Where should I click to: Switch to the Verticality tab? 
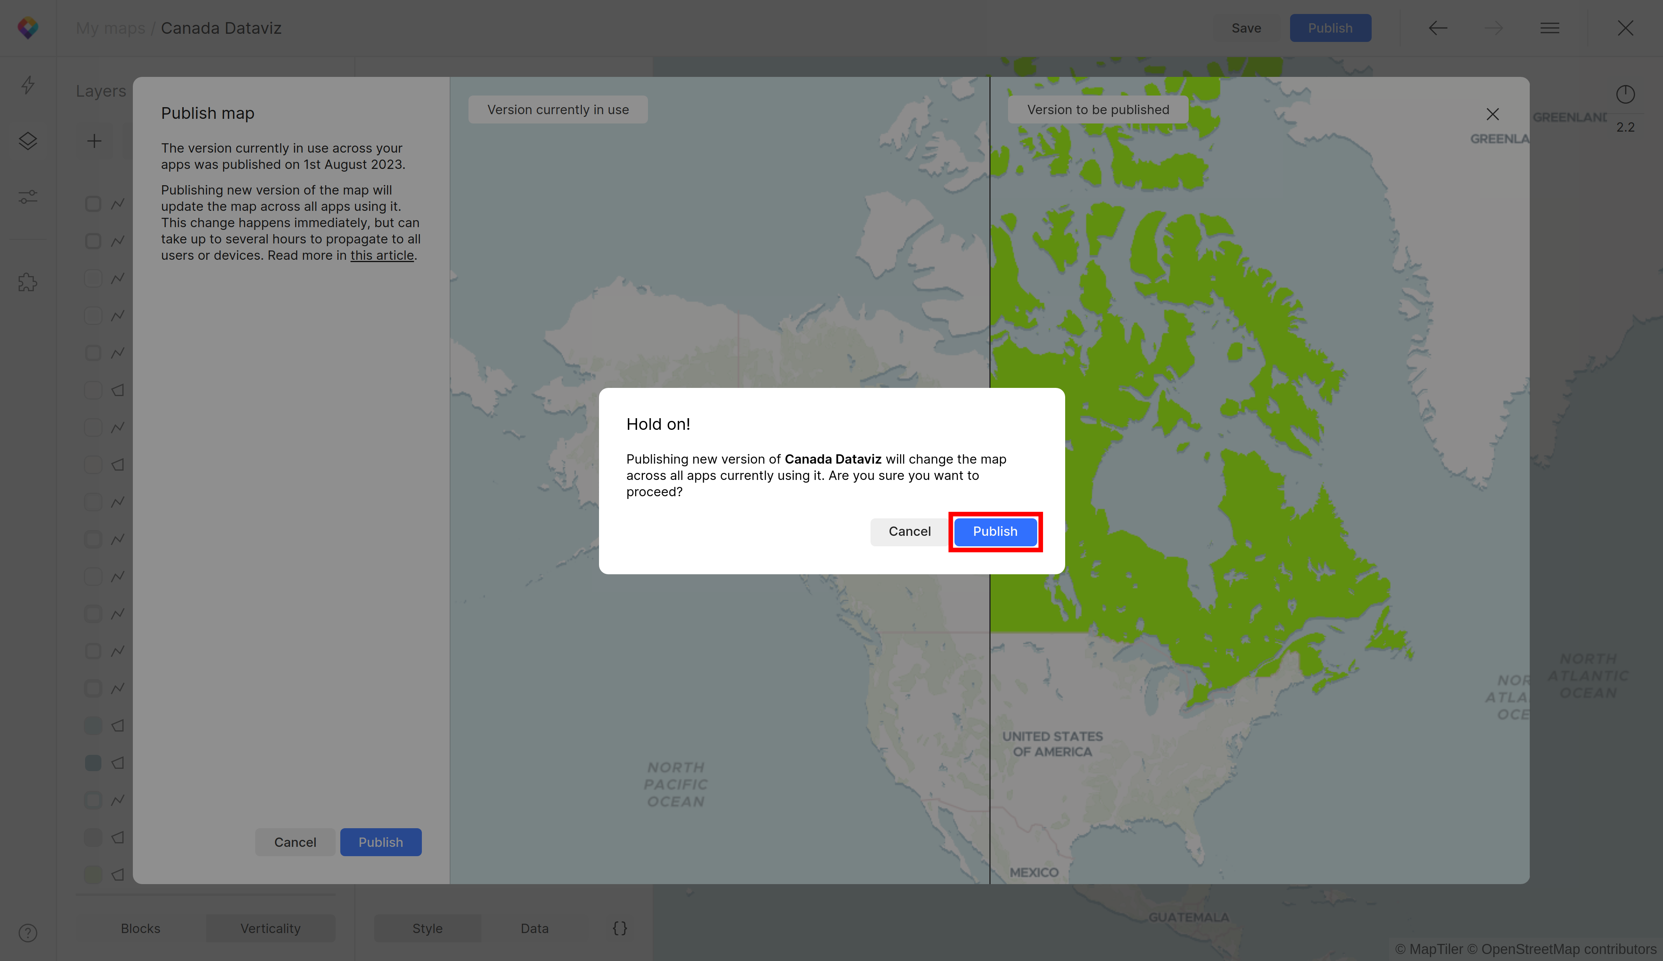click(x=270, y=928)
